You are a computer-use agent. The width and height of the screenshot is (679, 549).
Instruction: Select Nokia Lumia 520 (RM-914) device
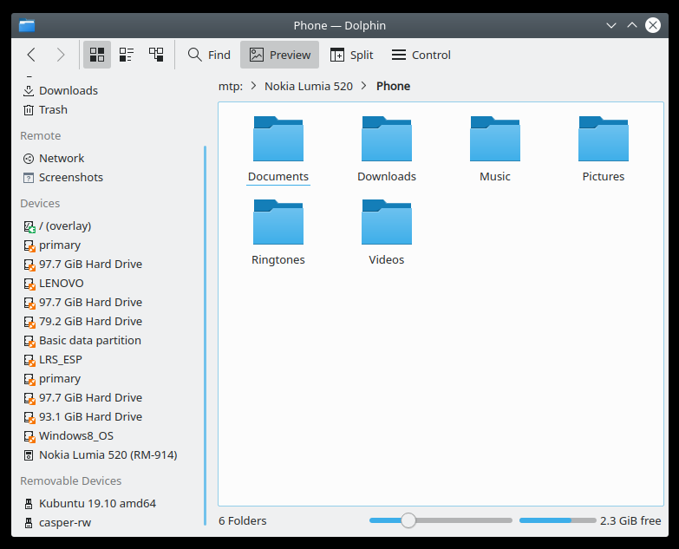point(108,454)
